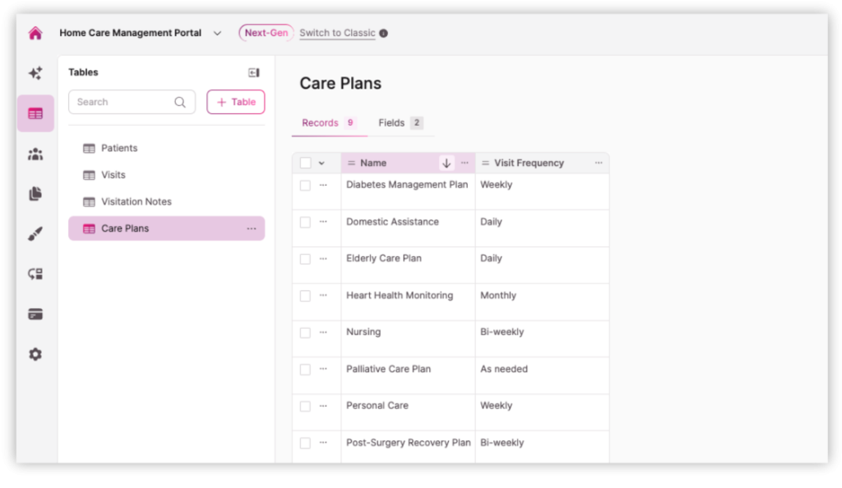Open the Settings gear sidebar icon

35,354
